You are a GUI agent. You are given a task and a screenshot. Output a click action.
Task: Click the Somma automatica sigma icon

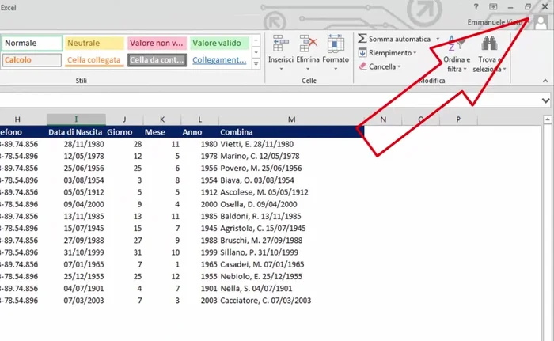[x=362, y=39]
